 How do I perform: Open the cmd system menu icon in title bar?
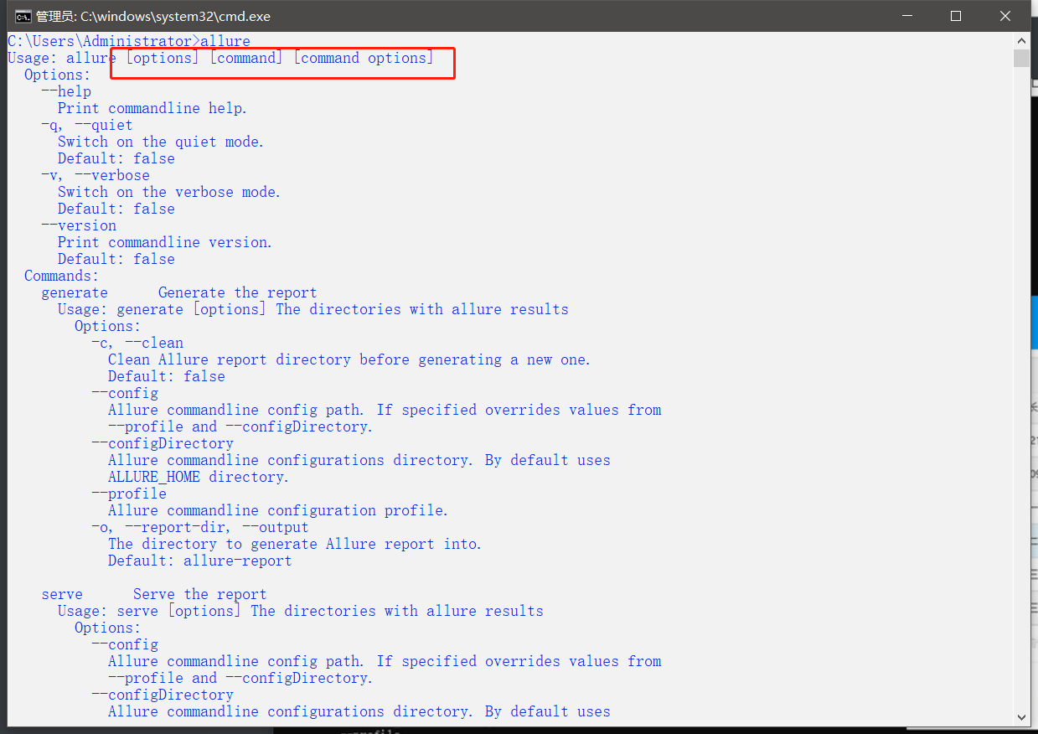23,16
